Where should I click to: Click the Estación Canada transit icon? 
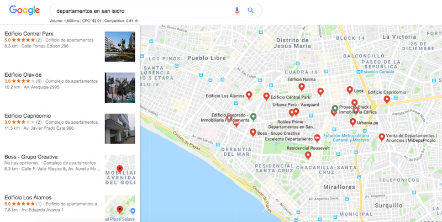coord(358,72)
